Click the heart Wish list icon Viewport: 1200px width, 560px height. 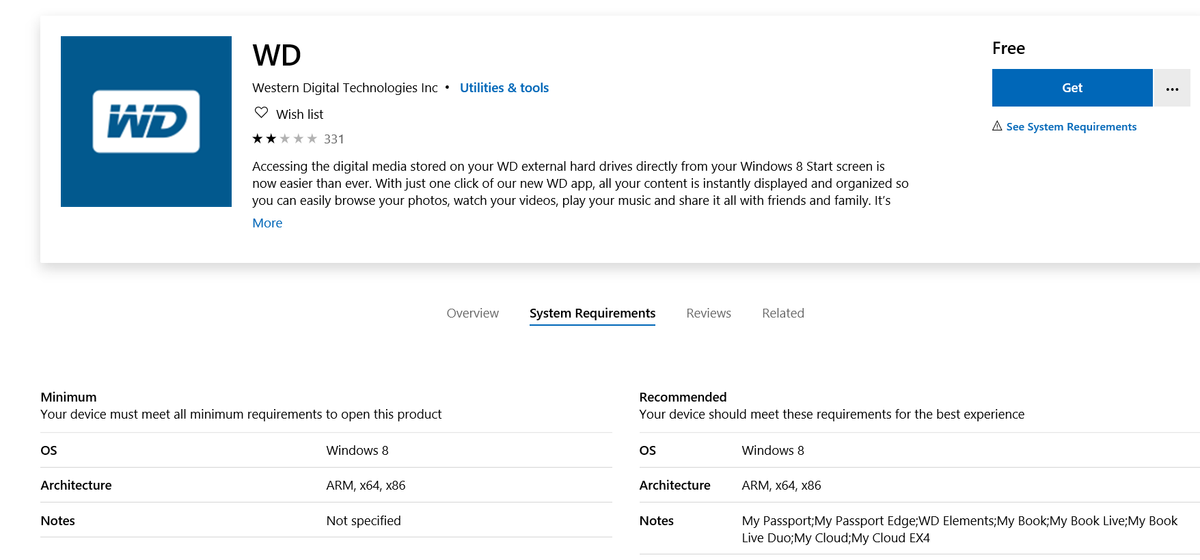pyautogui.click(x=261, y=113)
